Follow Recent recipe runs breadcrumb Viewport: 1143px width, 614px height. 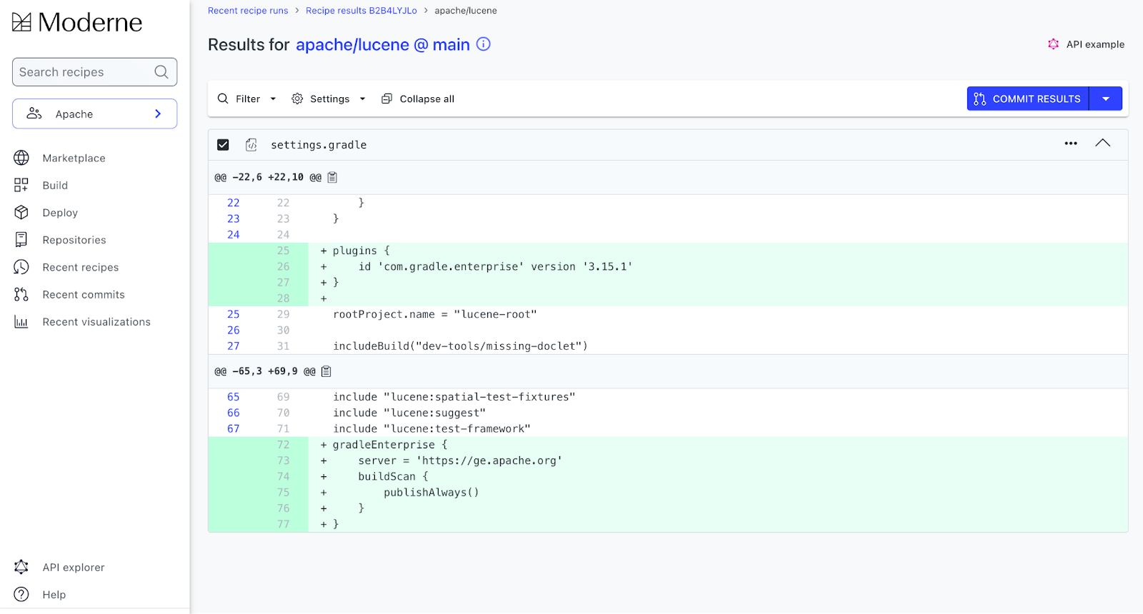(248, 11)
